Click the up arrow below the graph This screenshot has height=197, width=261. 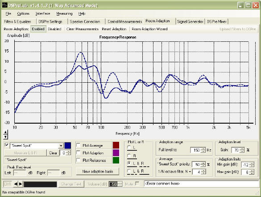(5, 132)
